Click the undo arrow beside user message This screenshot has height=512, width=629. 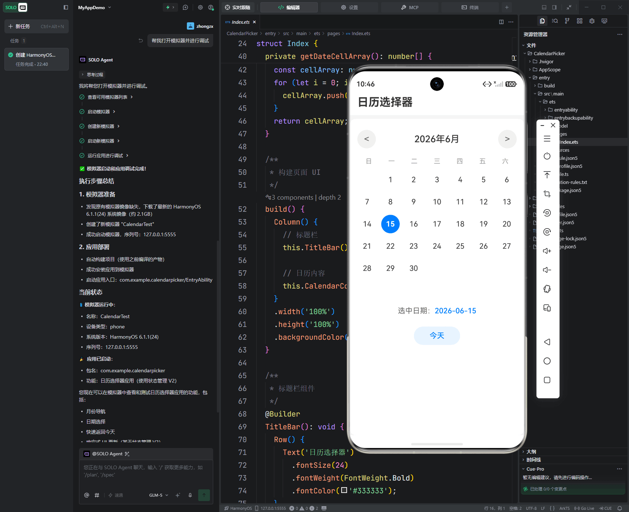point(141,41)
